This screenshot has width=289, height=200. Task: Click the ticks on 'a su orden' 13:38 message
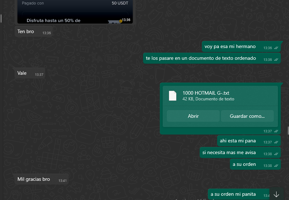click(276, 166)
